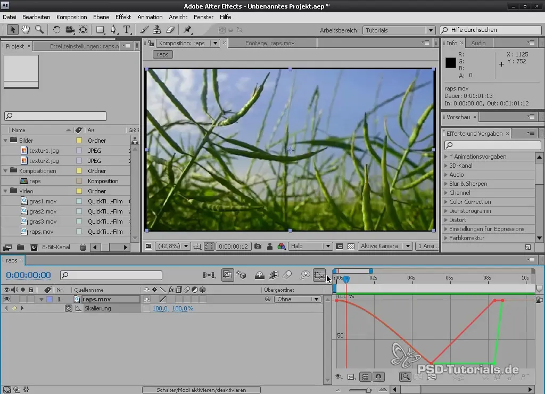This screenshot has height=394, width=545.
Task: Click the comp mini-flowchart icon in timeline
Action: (209, 275)
